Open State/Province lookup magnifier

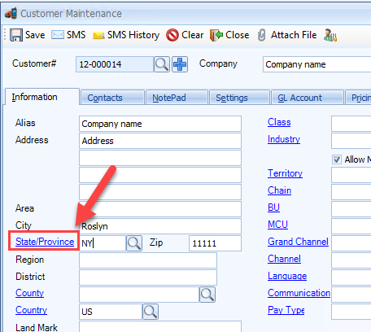point(134,243)
